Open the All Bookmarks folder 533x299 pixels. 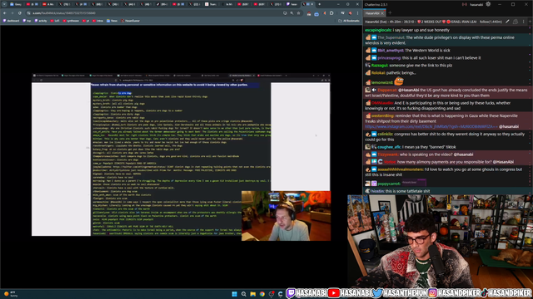click(x=349, y=21)
